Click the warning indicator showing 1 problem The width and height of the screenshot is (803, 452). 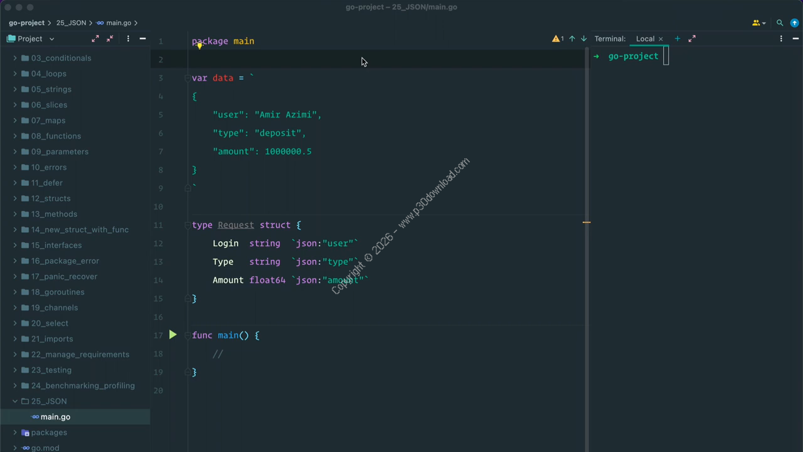(x=557, y=39)
